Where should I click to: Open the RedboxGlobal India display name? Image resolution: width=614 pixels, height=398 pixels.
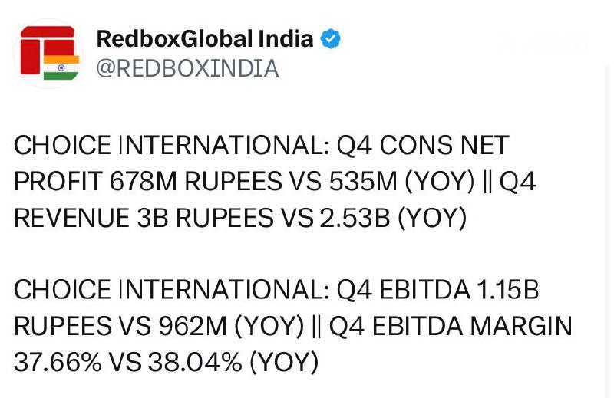[205, 39]
